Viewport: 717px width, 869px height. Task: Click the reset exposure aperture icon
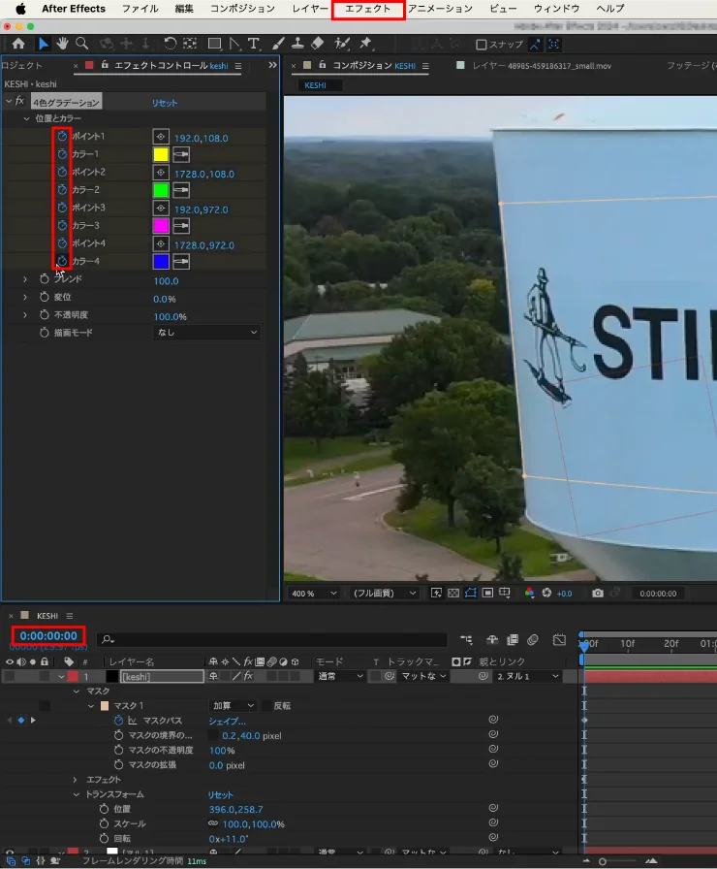point(546,593)
